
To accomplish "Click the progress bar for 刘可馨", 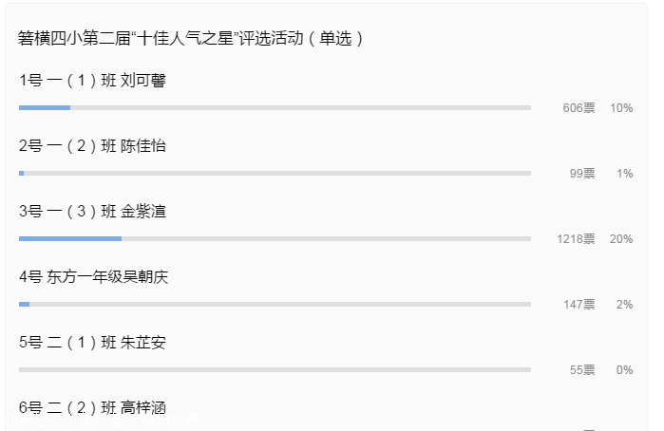I will 275,108.
